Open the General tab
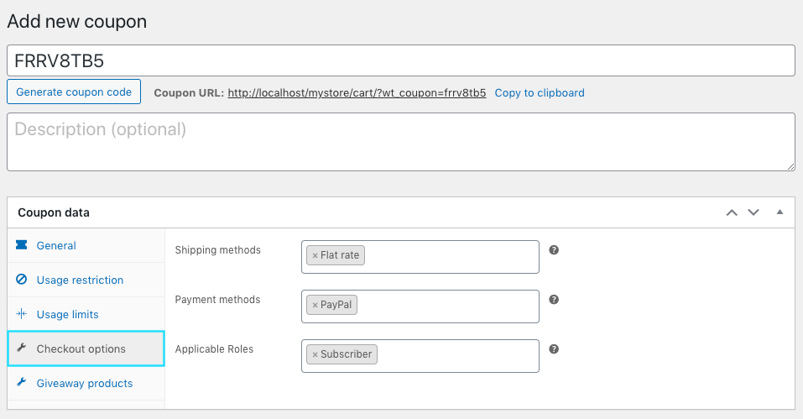The image size is (803, 419). click(86, 245)
